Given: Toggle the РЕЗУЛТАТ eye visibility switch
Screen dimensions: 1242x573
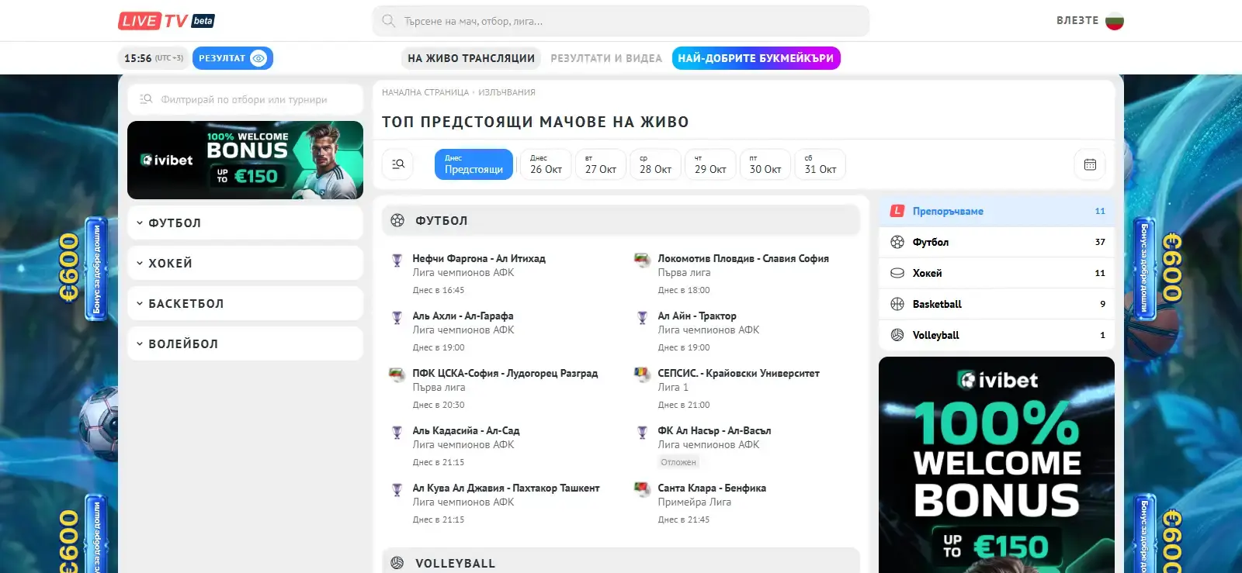Looking at the screenshot, I should (259, 58).
